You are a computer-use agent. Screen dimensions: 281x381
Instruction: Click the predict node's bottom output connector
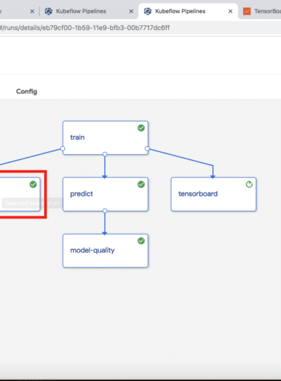click(x=105, y=210)
